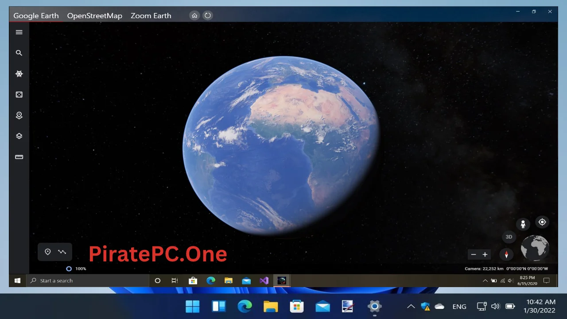The height and width of the screenshot is (319, 567).
Task: Click the Reload icon next to tabs
Action: [x=207, y=16]
